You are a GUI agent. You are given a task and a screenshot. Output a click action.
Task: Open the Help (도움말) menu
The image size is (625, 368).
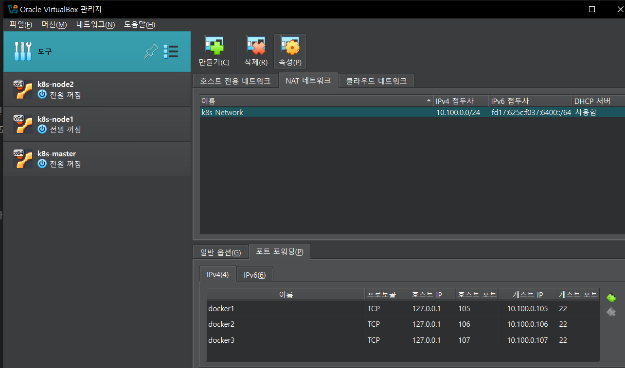(140, 25)
